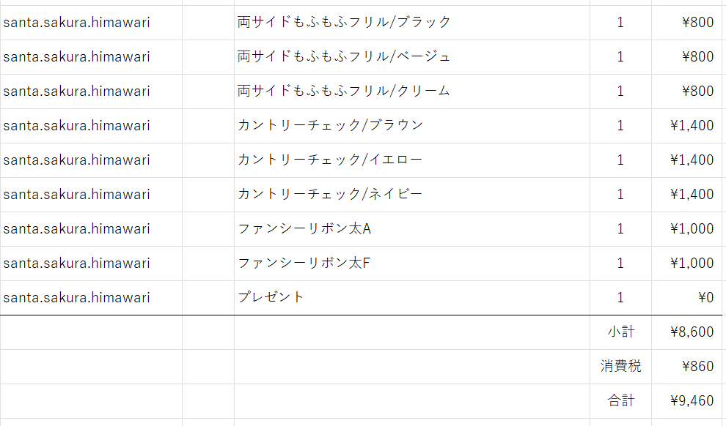This screenshot has height=426, width=726.
Task: Click the 両サイドもふもふフリル/ベージュ cell
Action: [345, 56]
